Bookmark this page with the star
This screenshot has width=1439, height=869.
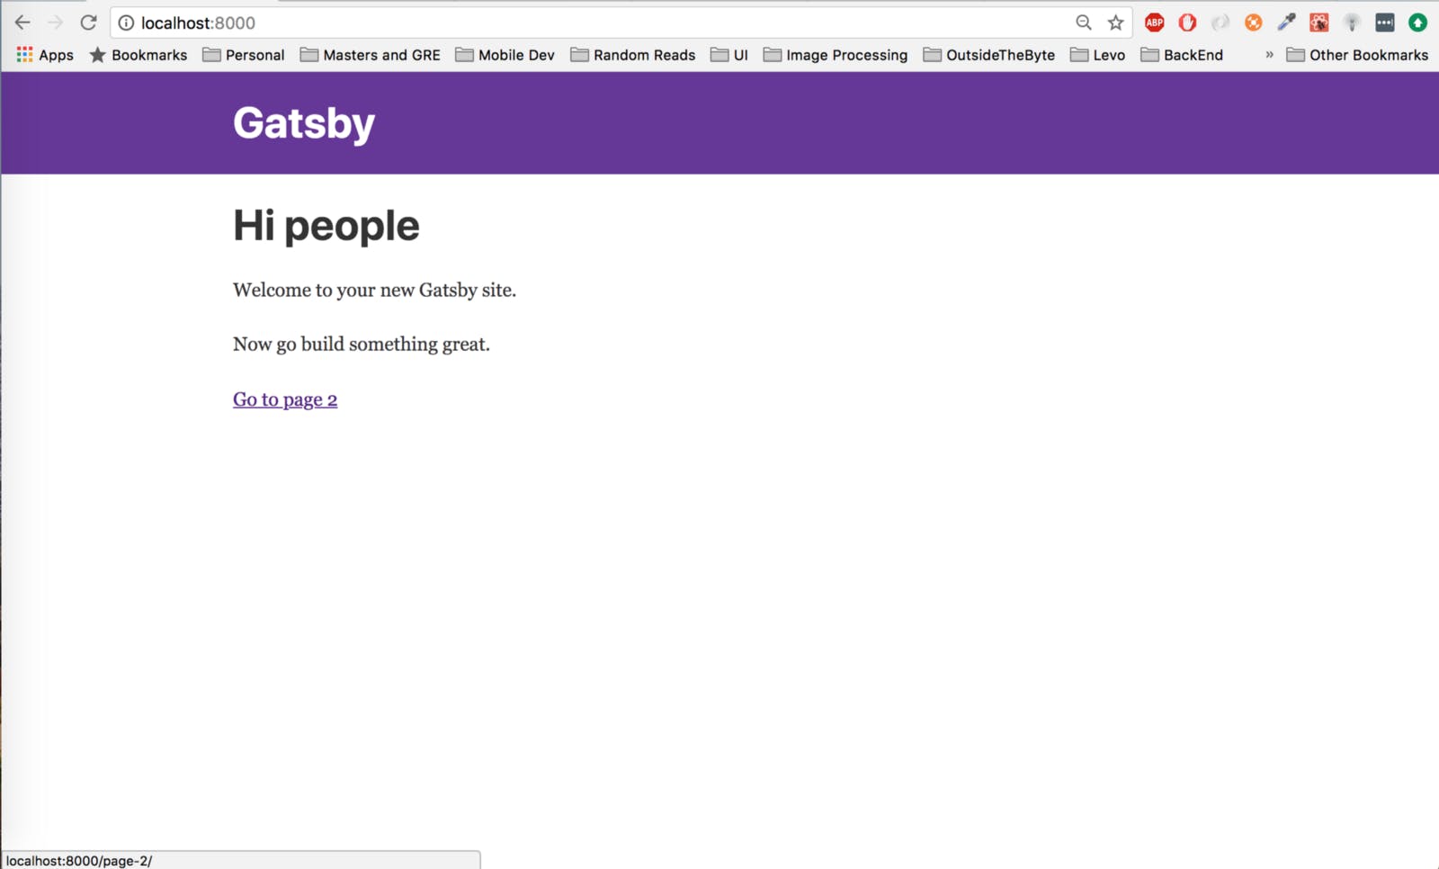point(1114,22)
